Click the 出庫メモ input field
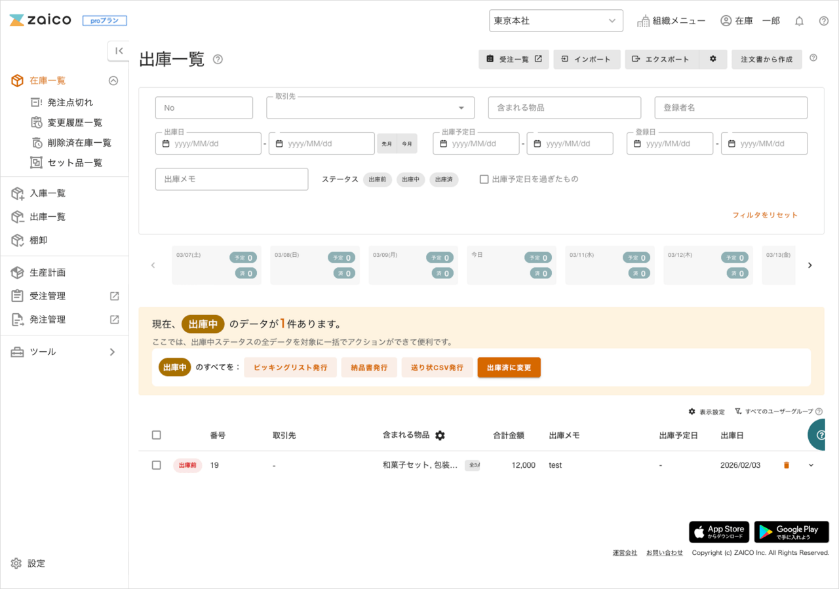This screenshot has height=589, width=839. tap(231, 179)
